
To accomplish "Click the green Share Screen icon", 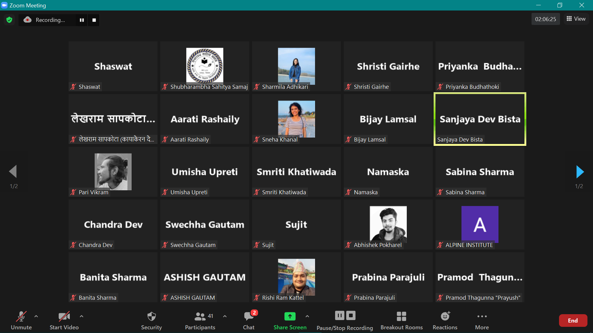I will pyautogui.click(x=290, y=316).
